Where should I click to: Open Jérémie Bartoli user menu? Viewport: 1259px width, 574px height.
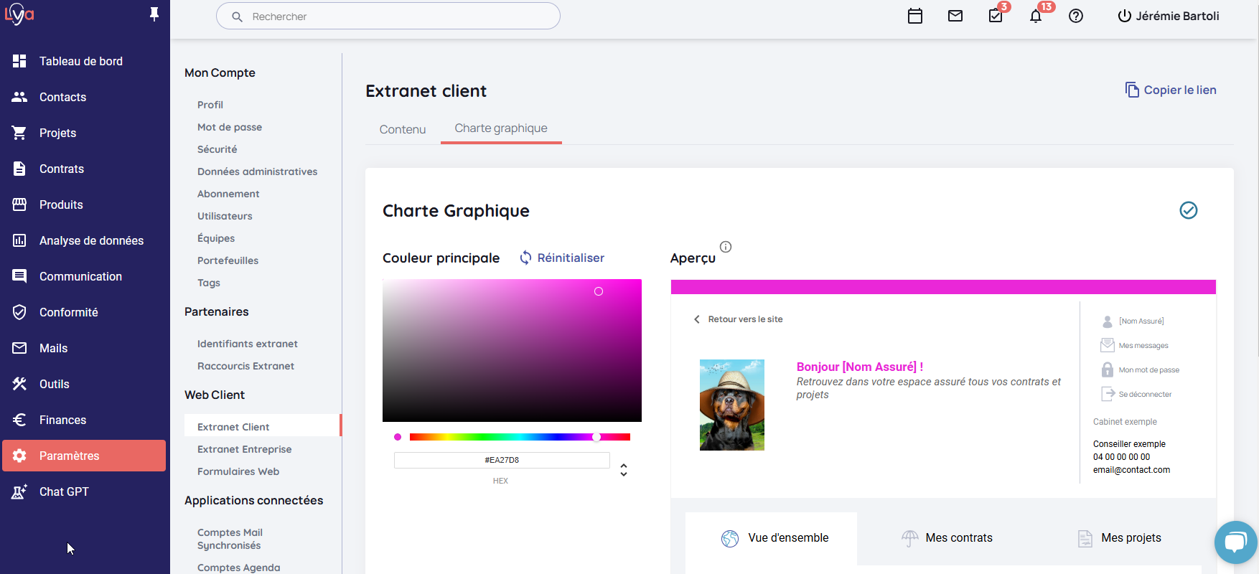(1168, 16)
